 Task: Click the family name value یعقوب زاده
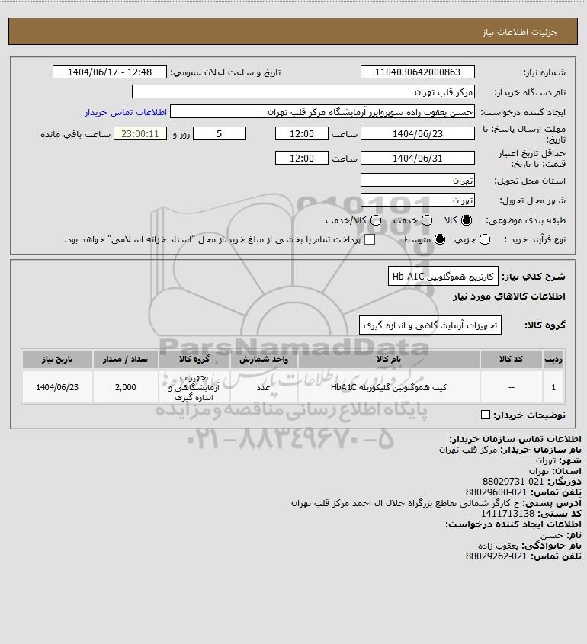click(499, 546)
